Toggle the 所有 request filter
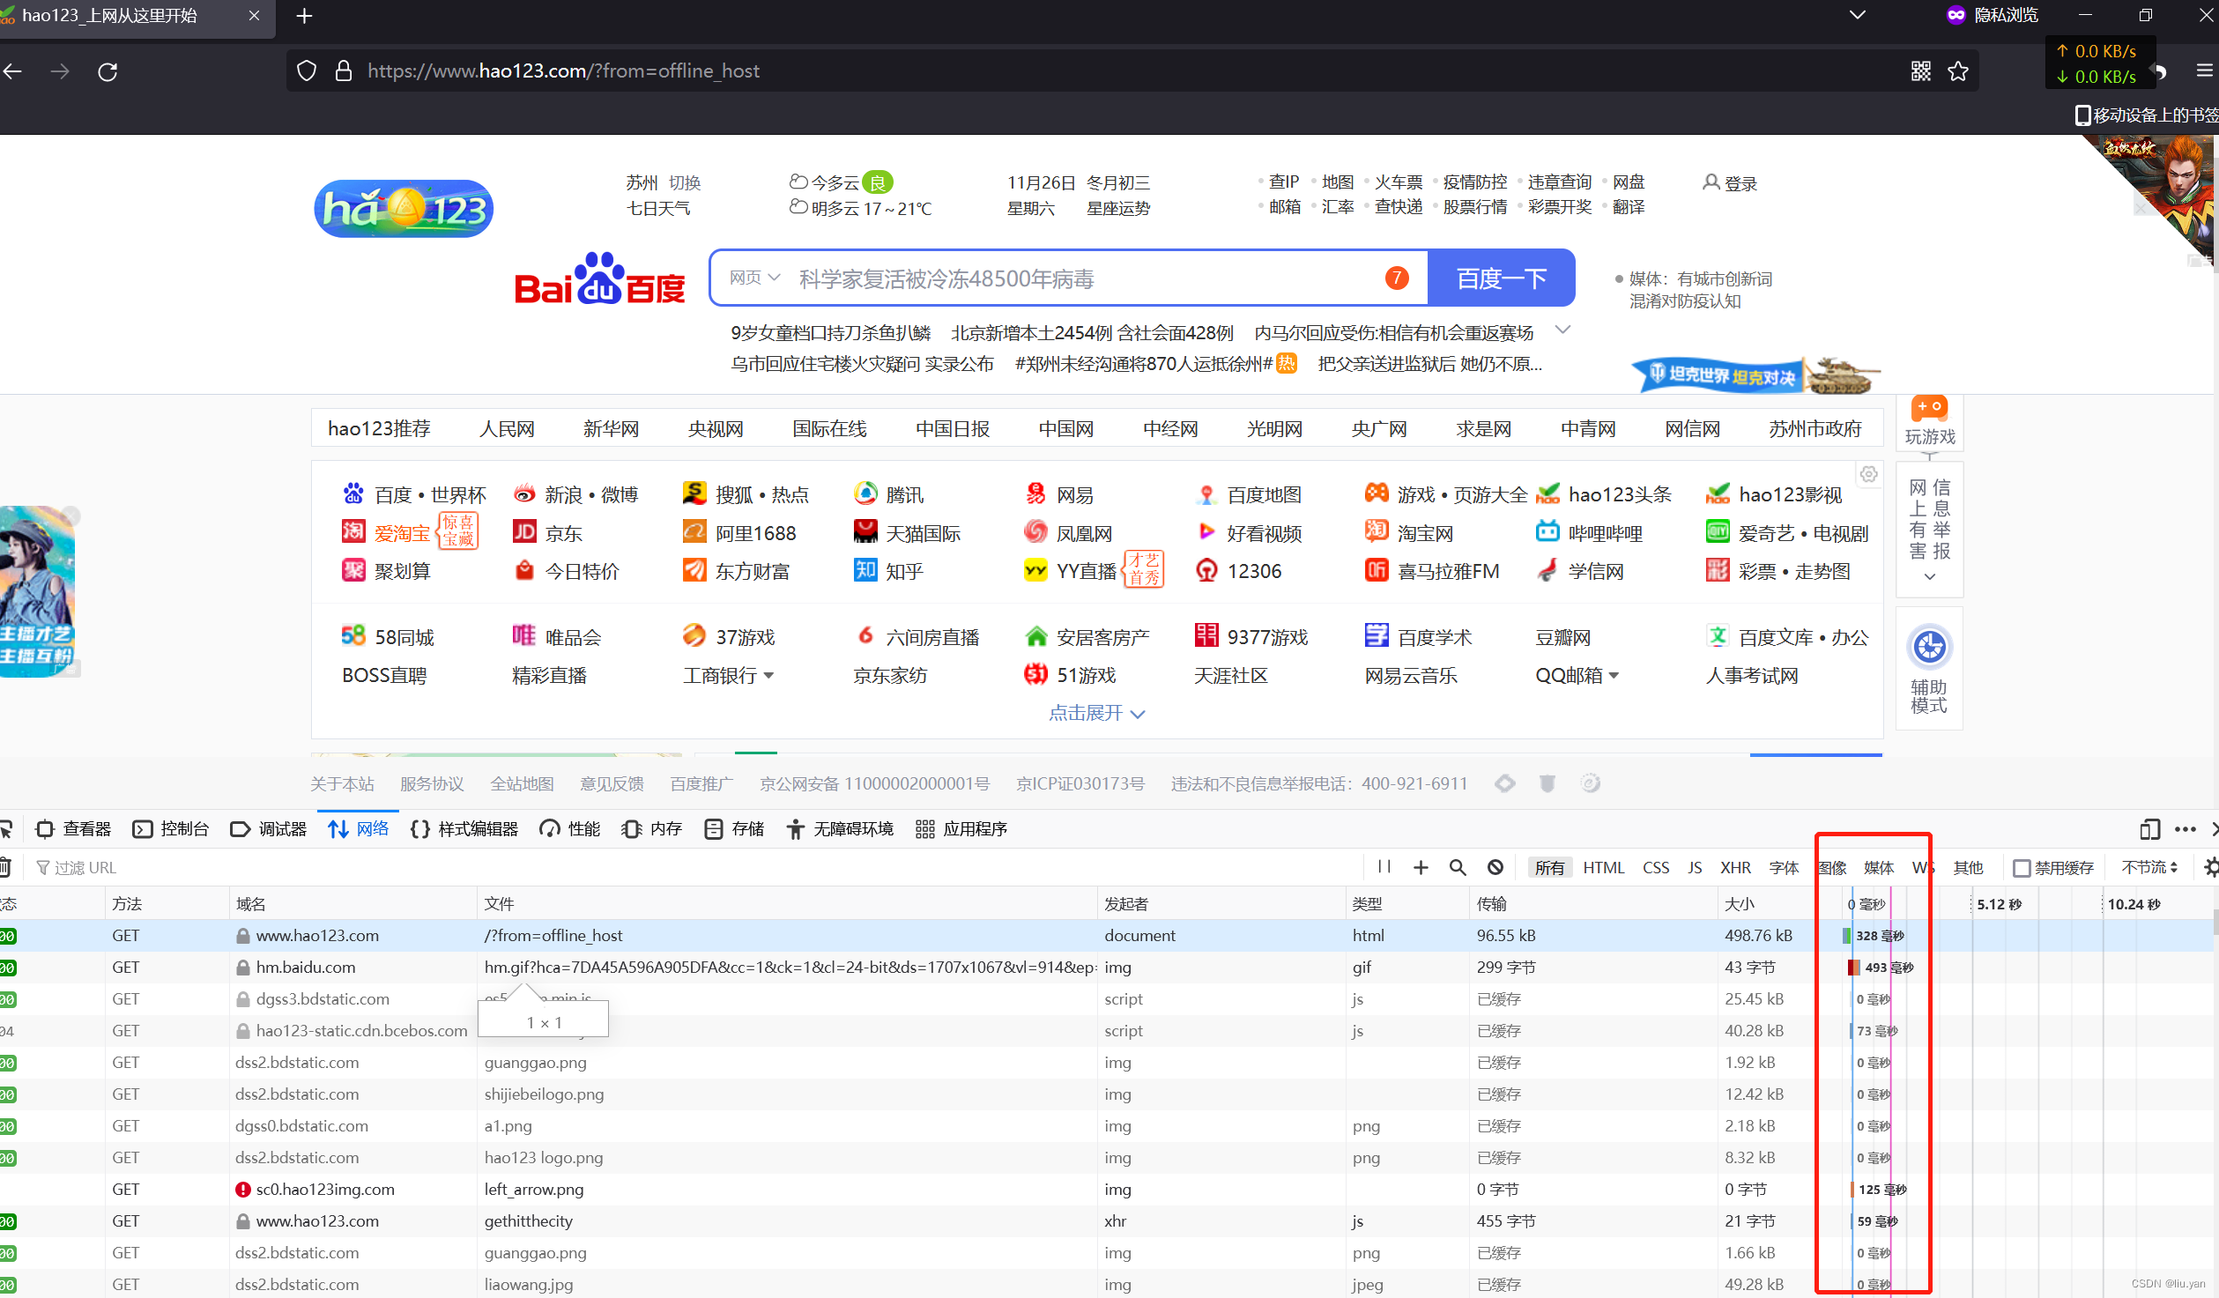Viewport: 2219px width, 1298px height. click(1549, 868)
